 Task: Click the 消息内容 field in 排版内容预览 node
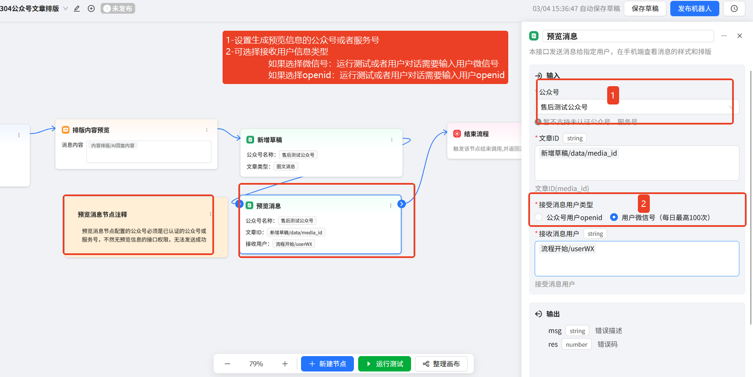pyautogui.click(x=149, y=151)
